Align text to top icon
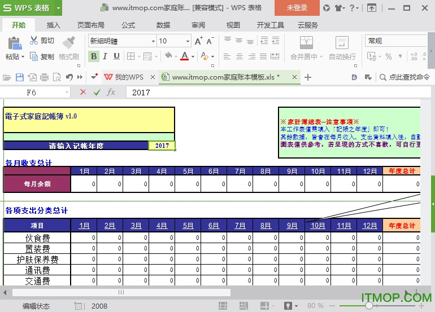This screenshot has width=435, height=312. (x=228, y=40)
